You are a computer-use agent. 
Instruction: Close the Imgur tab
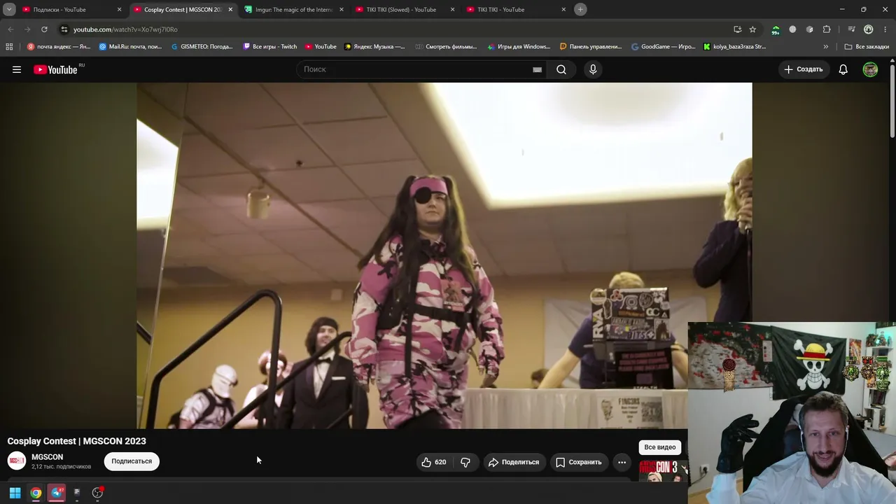point(342,10)
